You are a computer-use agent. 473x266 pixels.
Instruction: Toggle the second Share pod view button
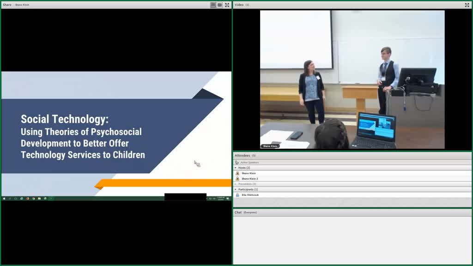220,5
